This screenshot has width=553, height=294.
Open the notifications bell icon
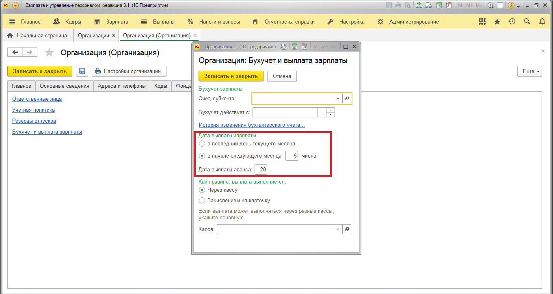tap(542, 22)
